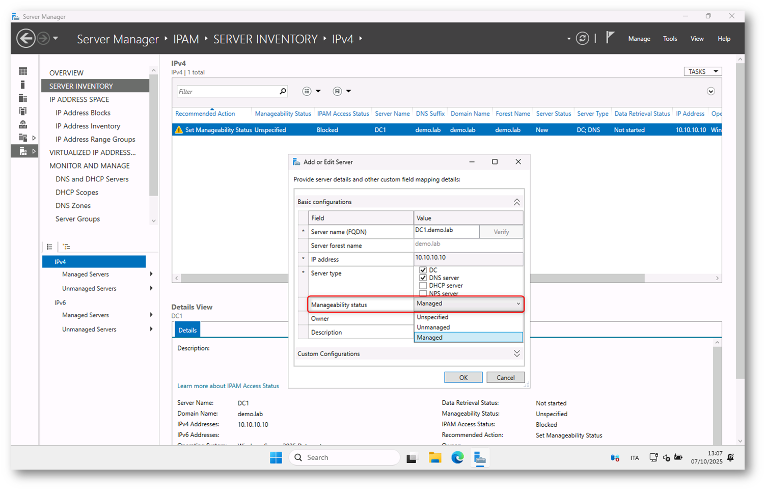The width and height of the screenshot is (766, 491).
Task: Click the back navigation arrow icon
Action: pyautogui.click(x=25, y=39)
